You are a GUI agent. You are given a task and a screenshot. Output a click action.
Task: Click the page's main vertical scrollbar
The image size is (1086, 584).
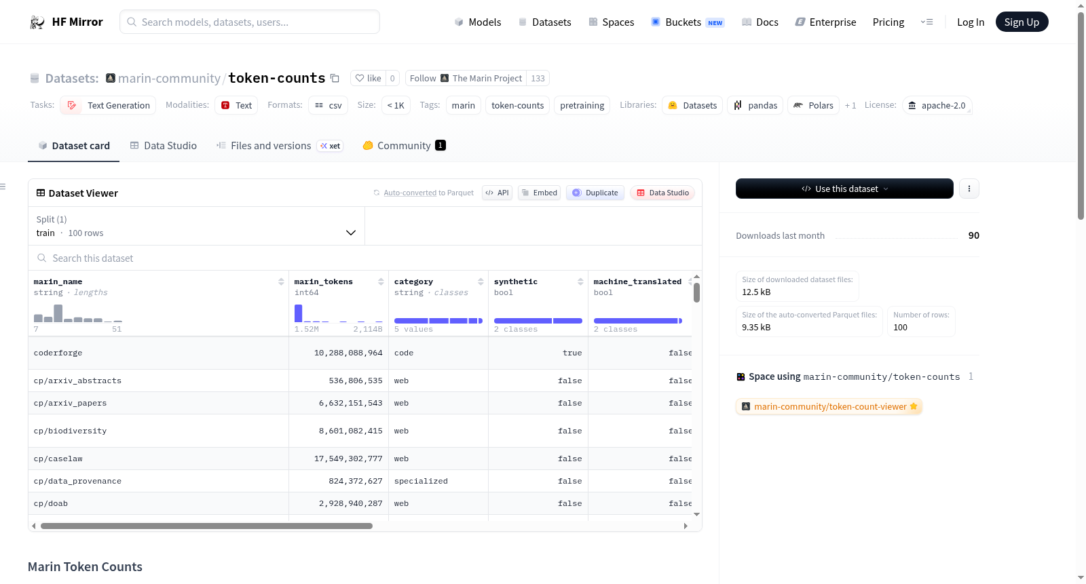coord(1081,115)
